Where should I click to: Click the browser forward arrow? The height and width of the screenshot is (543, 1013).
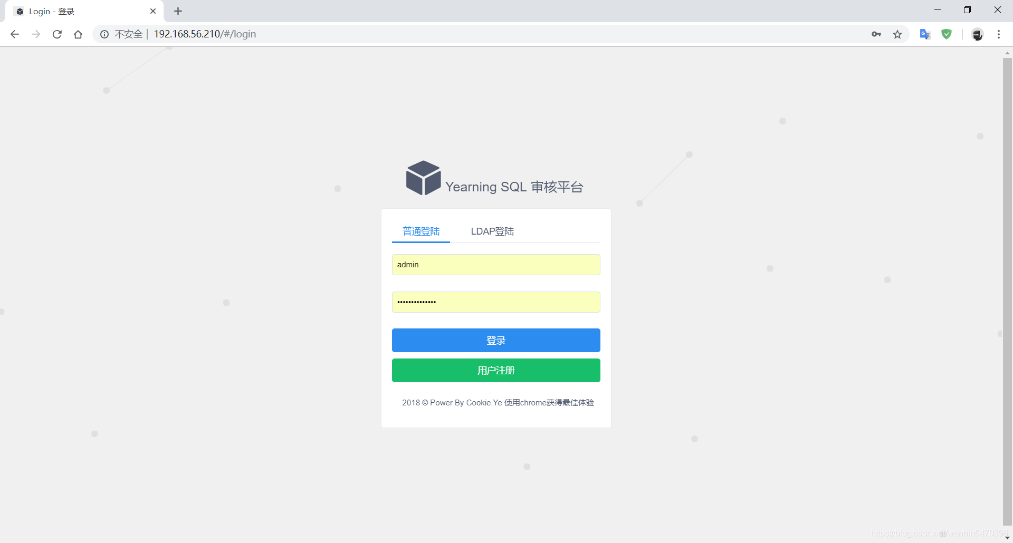[x=36, y=34]
